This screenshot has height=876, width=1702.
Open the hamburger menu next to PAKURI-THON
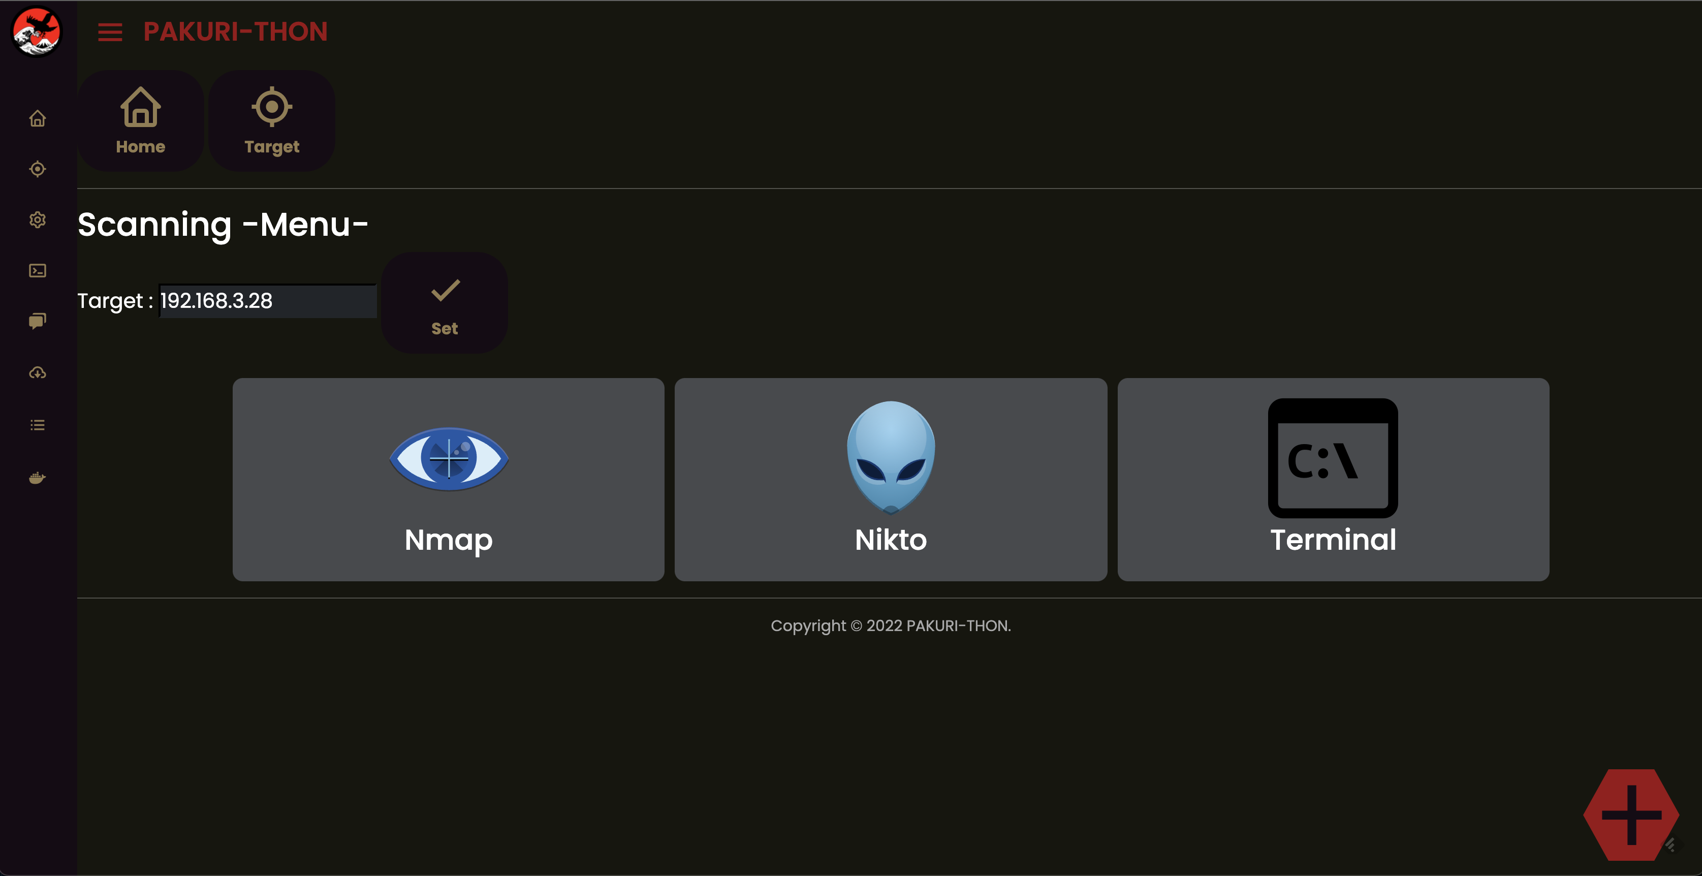click(110, 33)
